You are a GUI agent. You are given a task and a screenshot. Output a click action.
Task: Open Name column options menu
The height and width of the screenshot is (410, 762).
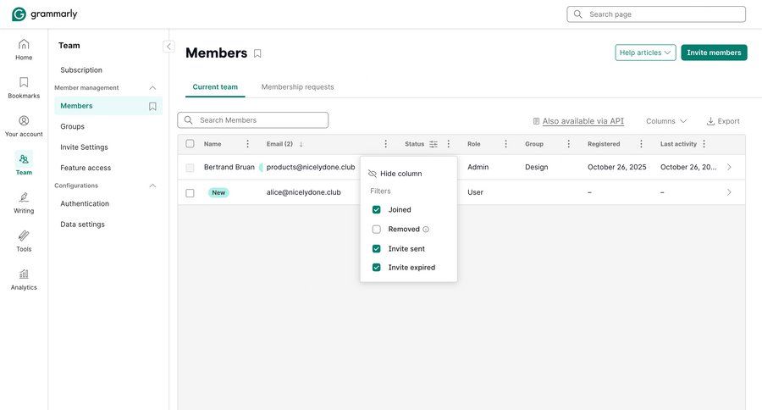click(x=247, y=144)
